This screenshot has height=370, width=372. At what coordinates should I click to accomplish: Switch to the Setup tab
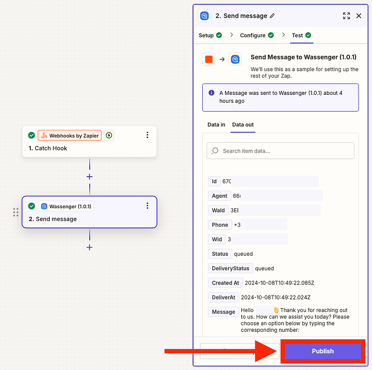tap(206, 35)
